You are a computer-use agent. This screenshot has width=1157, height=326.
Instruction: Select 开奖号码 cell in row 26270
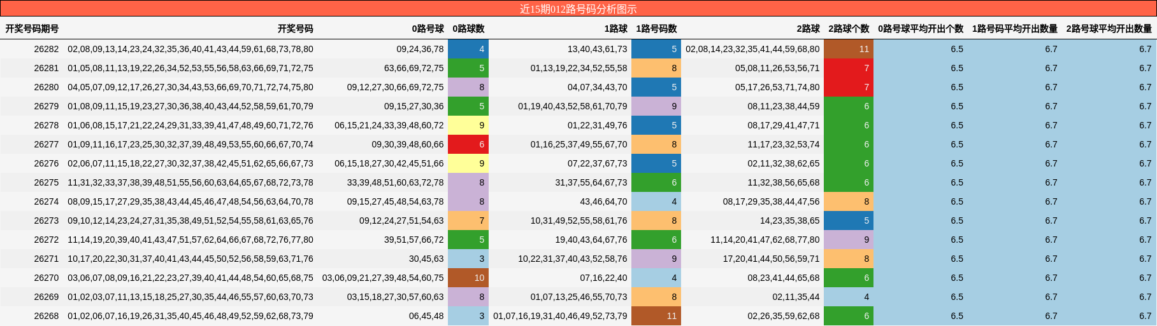pos(190,278)
